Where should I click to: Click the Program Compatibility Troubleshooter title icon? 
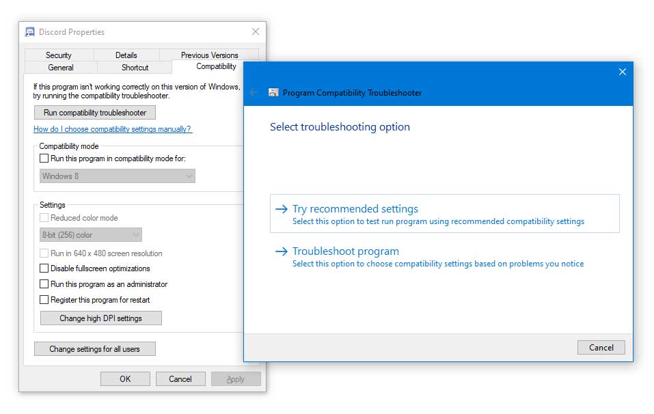click(x=273, y=92)
